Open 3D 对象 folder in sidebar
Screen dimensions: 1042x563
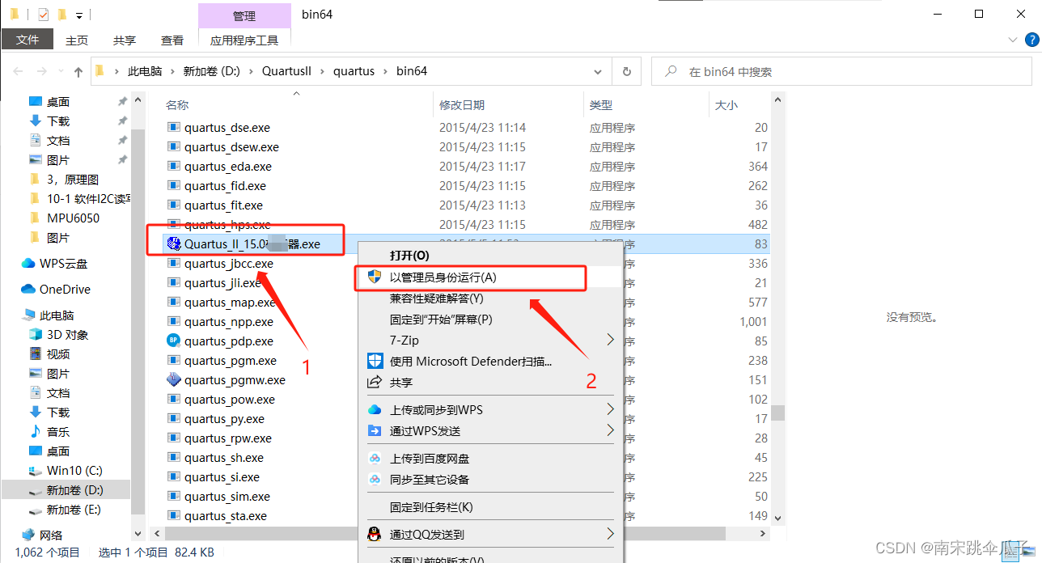[68, 334]
